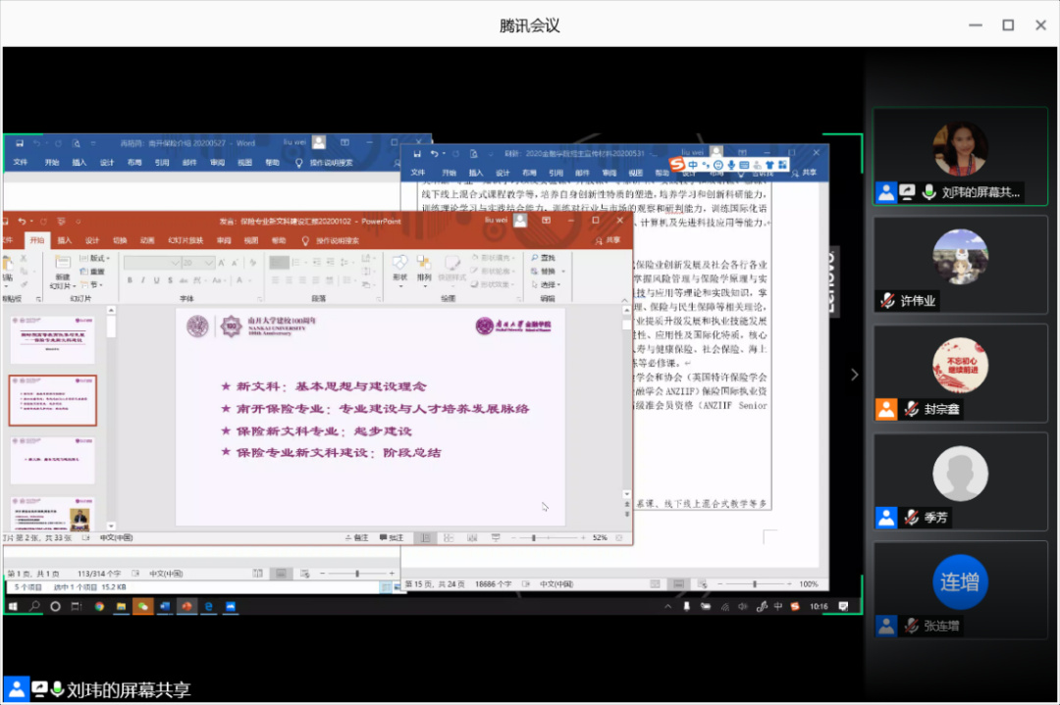Expand the Select (选择) dropdown in PowerPoint

pos(546,284)
